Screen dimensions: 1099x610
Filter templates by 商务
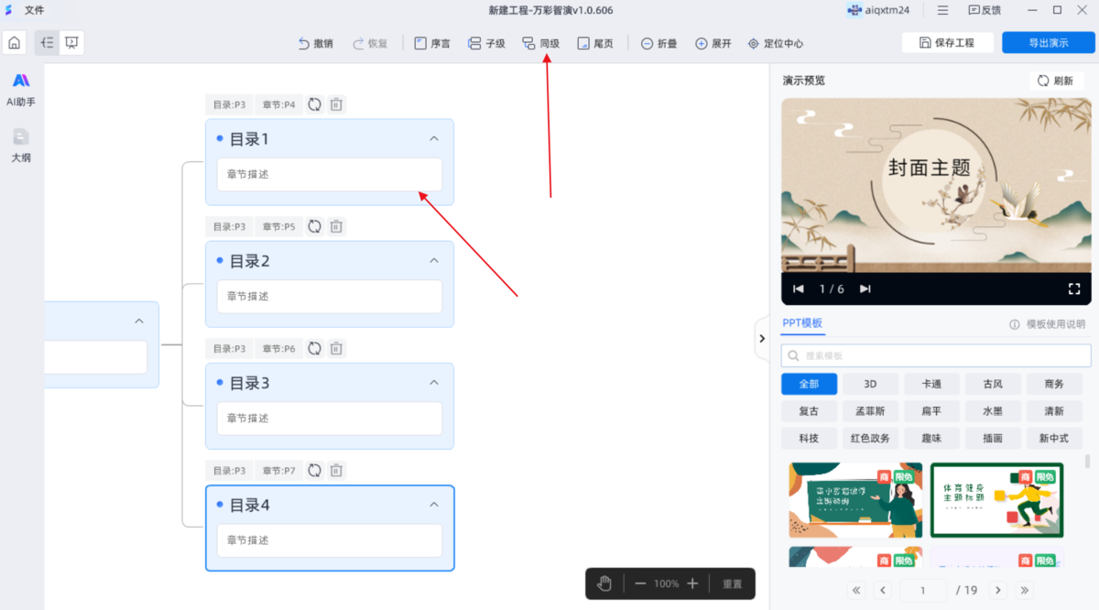tap(1054, 384)
